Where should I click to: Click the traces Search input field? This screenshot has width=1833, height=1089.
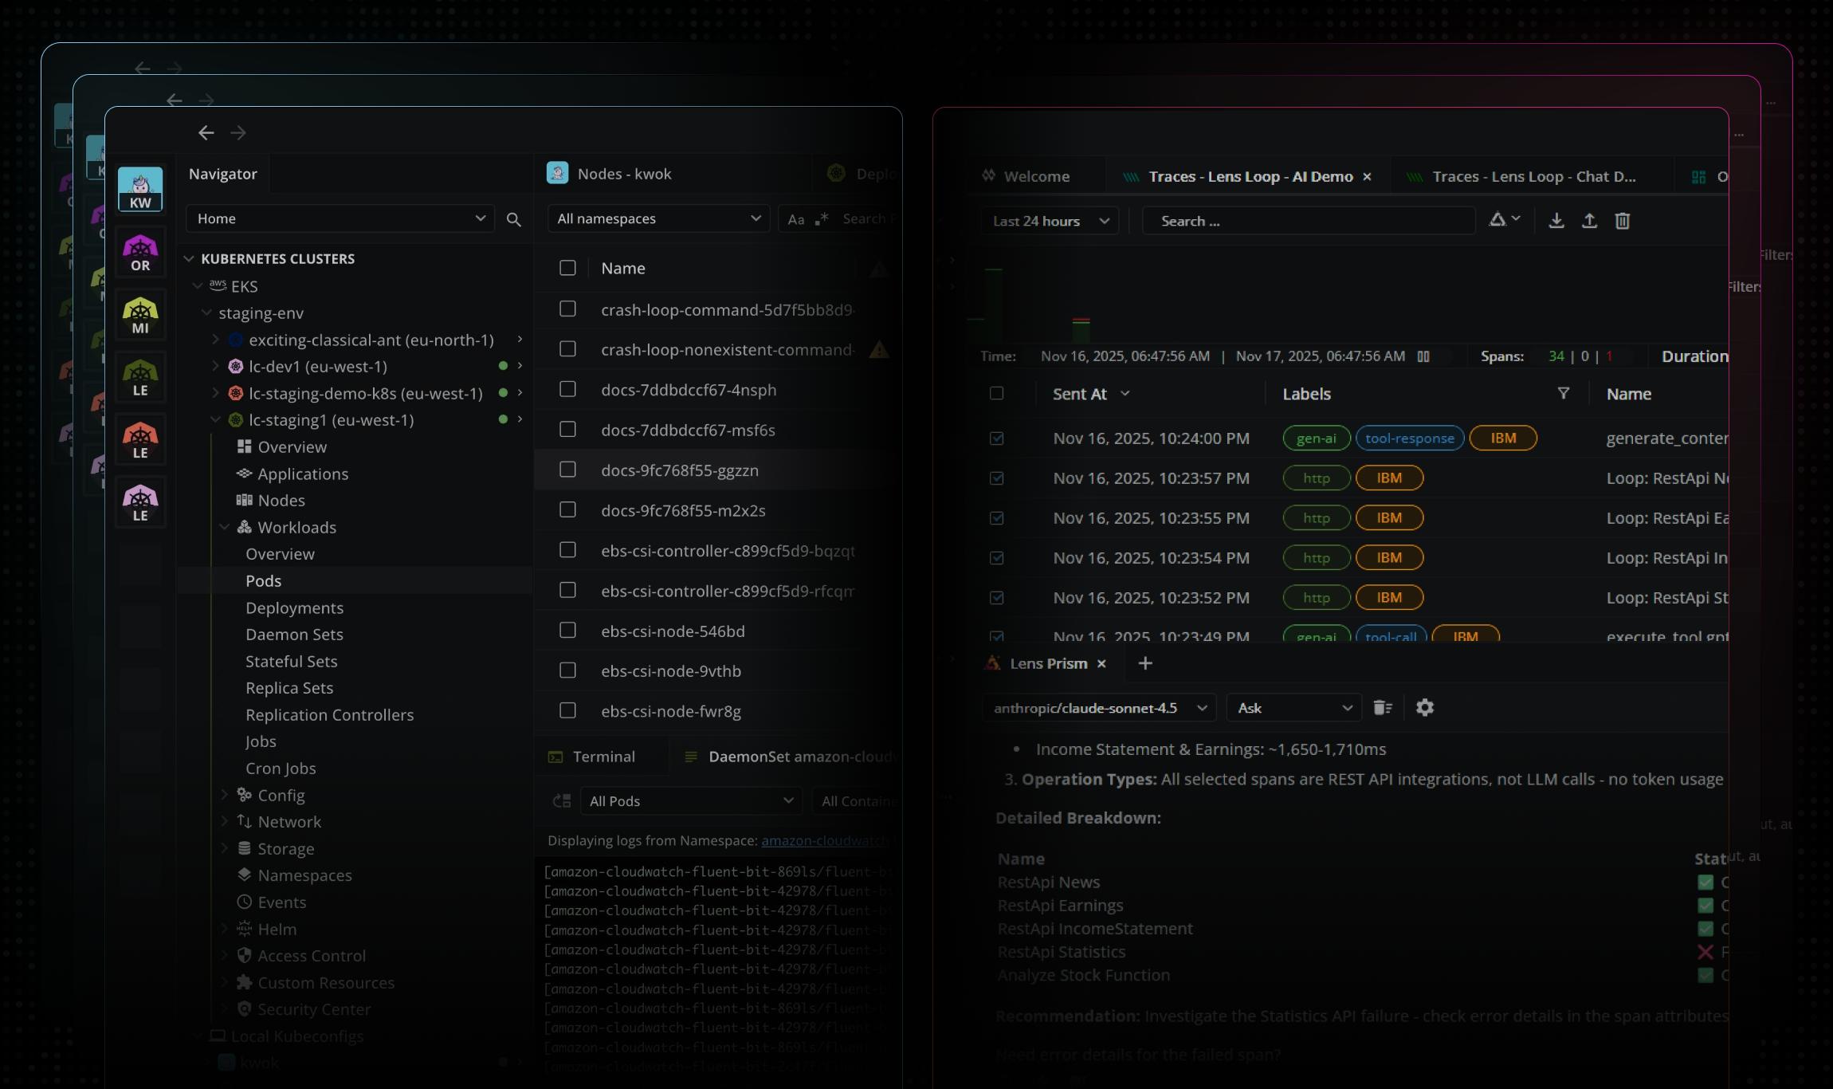tap(1307, 222)
